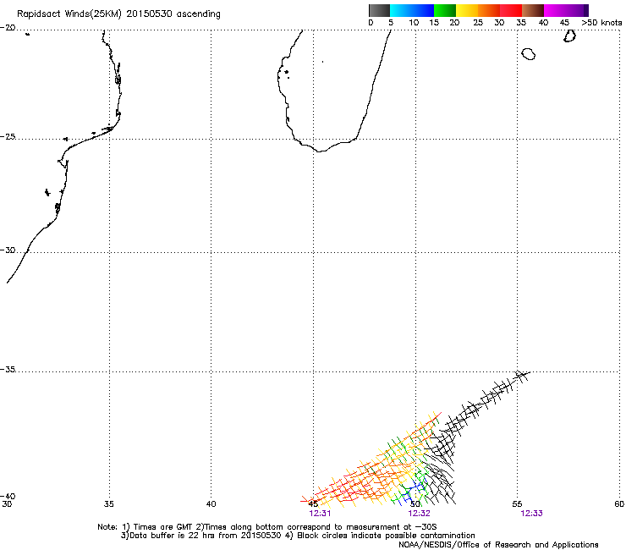Click the orange 25-30 knots color segment
626x550 pixels.
pyautogui.click(x=489, y=10)
